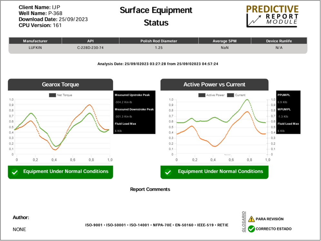Toggle the Net Torque legend swatch

coord(53,95)
